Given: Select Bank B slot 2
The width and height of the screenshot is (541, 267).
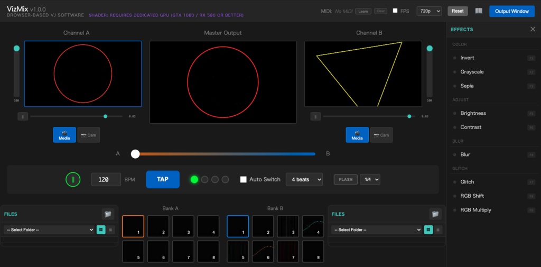Looking at the screenshot, I should click(263, 226).
